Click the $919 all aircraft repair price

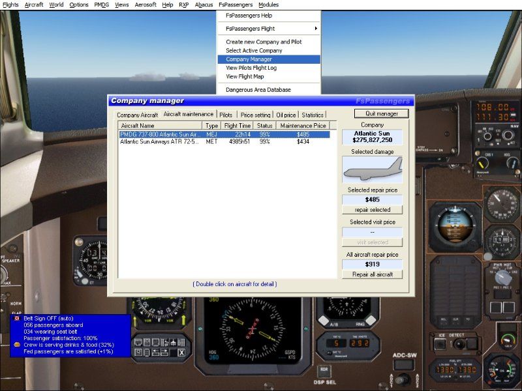pos(372,265)
